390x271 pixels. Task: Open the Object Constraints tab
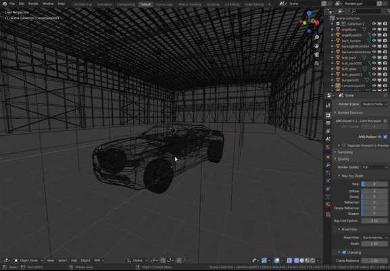(x=328, y=189)
